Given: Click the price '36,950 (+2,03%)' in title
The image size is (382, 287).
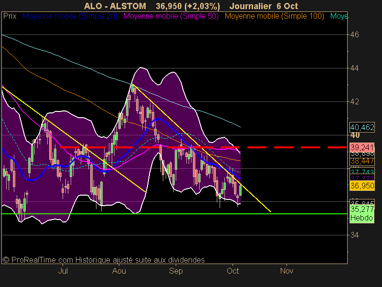Looking at the screenshot, I should pos(188,6).
